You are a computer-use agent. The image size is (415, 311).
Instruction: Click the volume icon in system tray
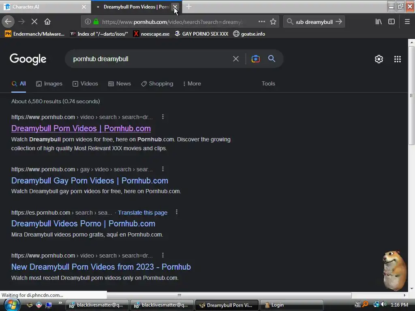[x=384, y=305]
